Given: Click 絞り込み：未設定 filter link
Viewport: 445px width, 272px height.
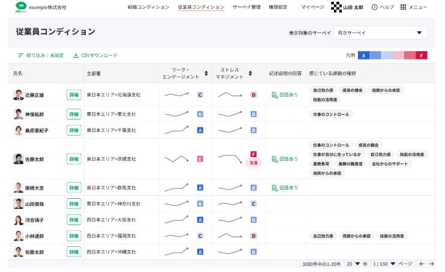Looking at the screenshot, I should tap(41, 55).
